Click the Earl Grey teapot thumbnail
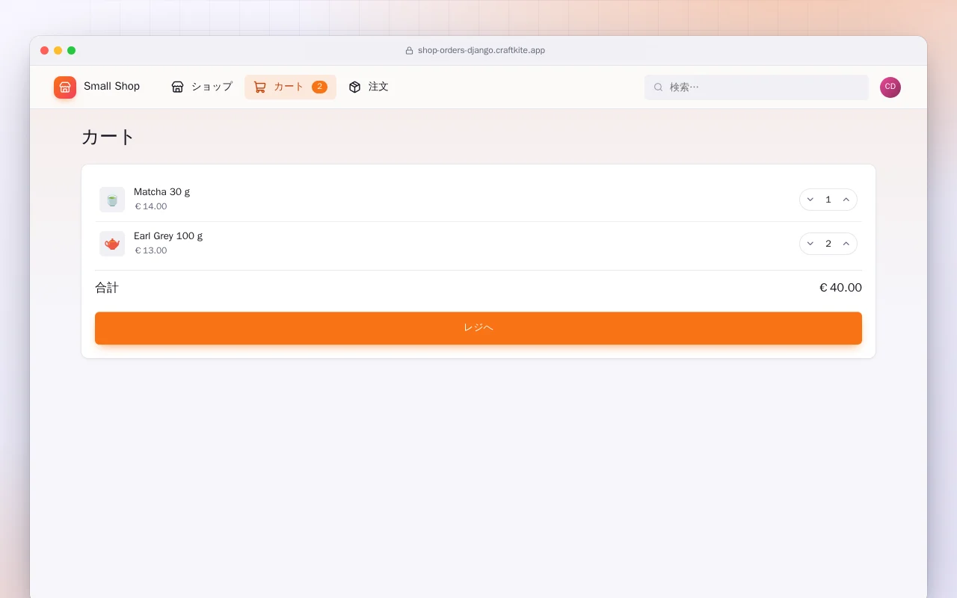 pyautogui.click(x=112, y=244)
